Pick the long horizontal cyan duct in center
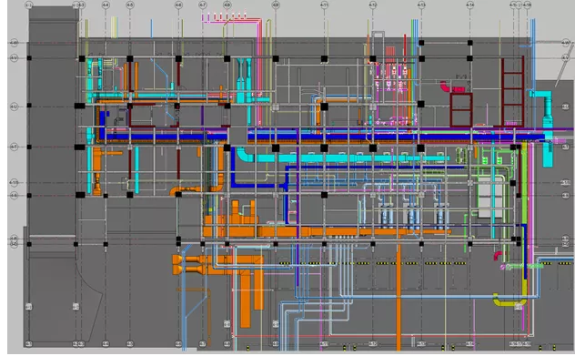Image resolution: width=585 pixels, height=356 pixels. click(343, 158)
